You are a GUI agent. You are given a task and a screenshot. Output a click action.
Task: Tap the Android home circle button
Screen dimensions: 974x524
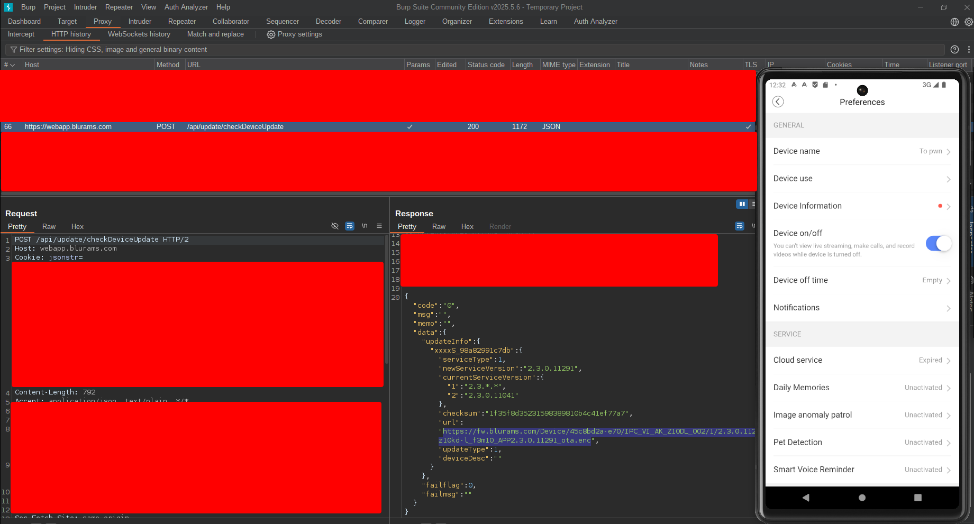pos(862,498)
